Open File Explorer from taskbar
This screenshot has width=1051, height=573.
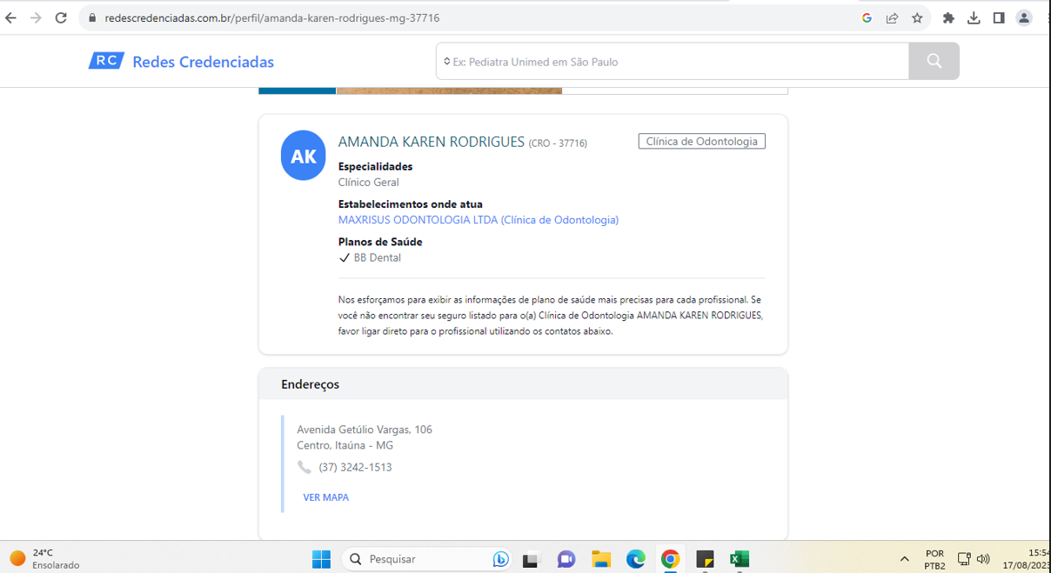click(x=601, y=559)
